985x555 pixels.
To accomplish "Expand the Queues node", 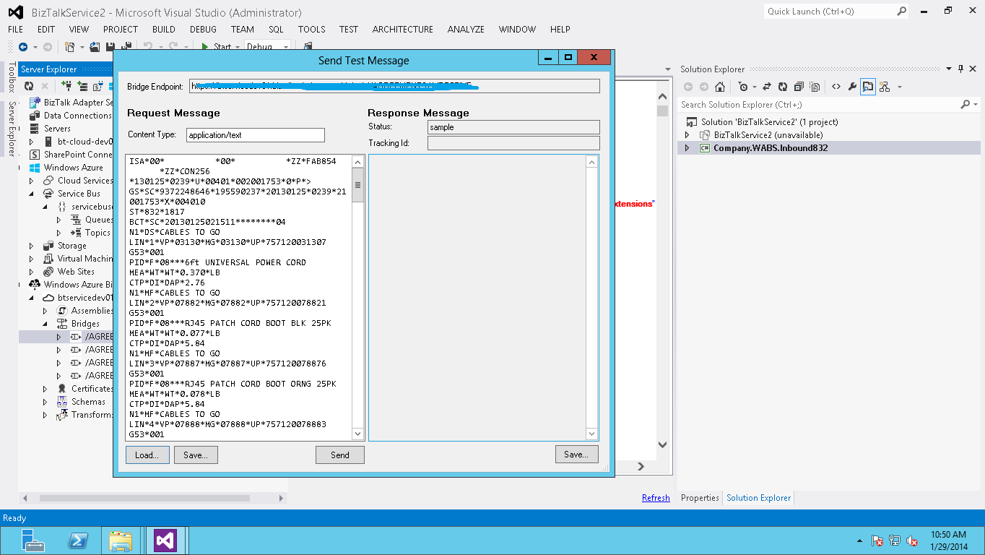I will [x=59, y=220].
